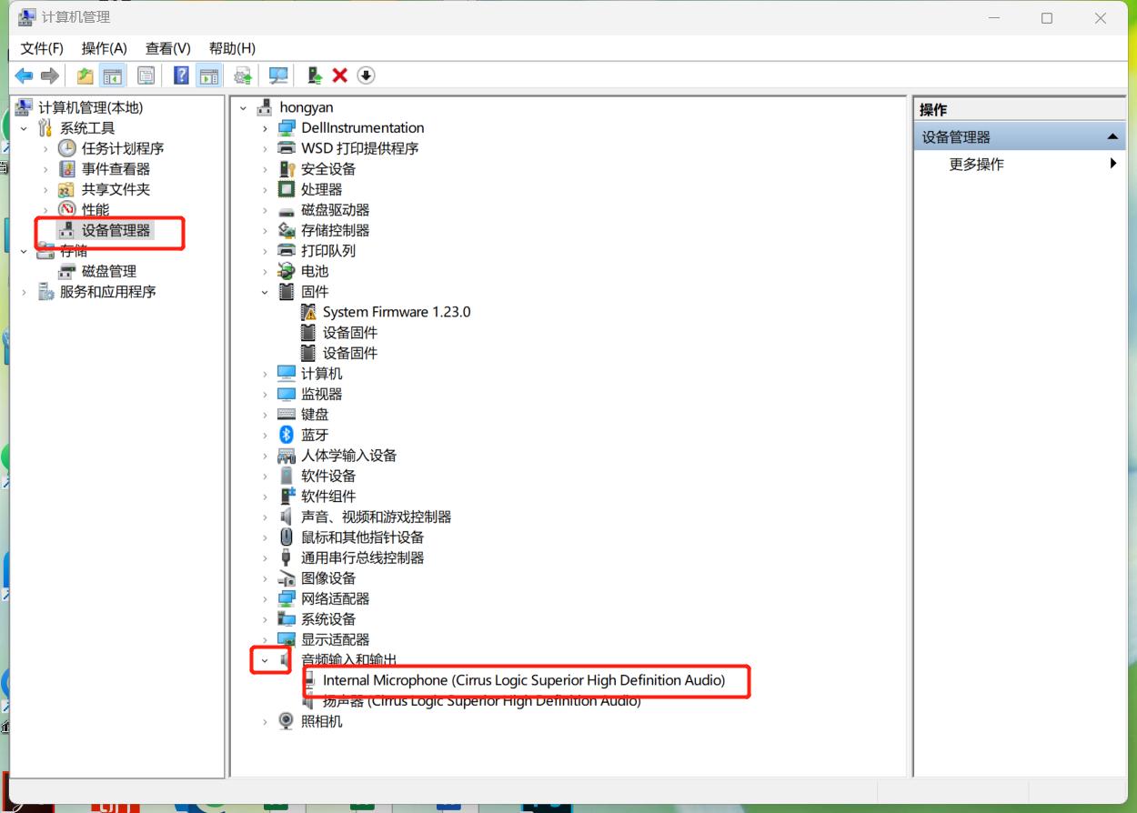The width and height of the screenshot is (1137, 813).
Task: Open the 查看(V) menu
Action: tap(167, 48)
